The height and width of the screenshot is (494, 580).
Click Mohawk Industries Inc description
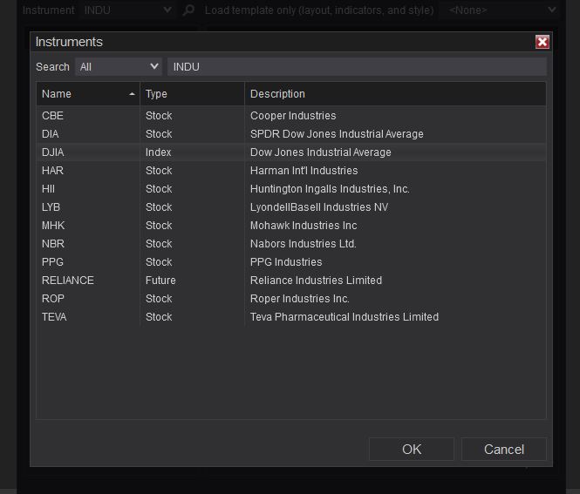click(x=304, y=226)
